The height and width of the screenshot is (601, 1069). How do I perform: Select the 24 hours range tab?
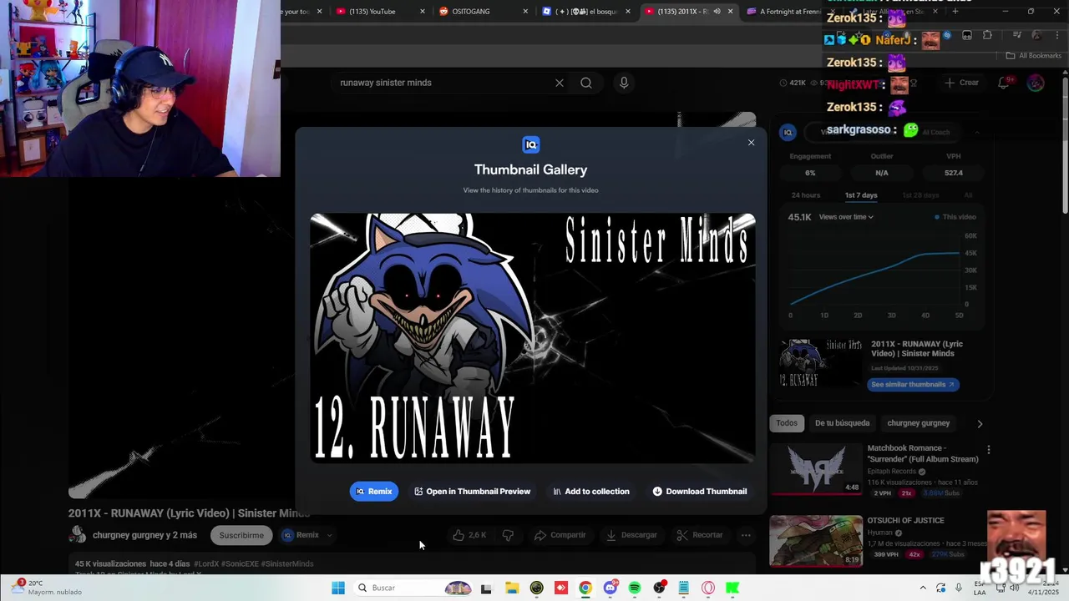805,195
